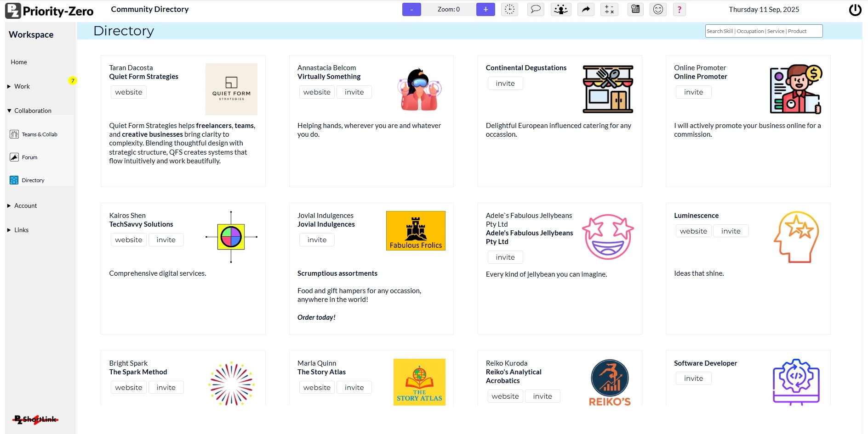Screen dimensions: 868x434
Task: Click the yellow 7 notification badge
Action: [72, 81]
